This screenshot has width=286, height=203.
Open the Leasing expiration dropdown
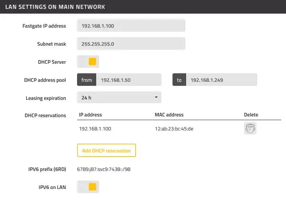(119, 97)
